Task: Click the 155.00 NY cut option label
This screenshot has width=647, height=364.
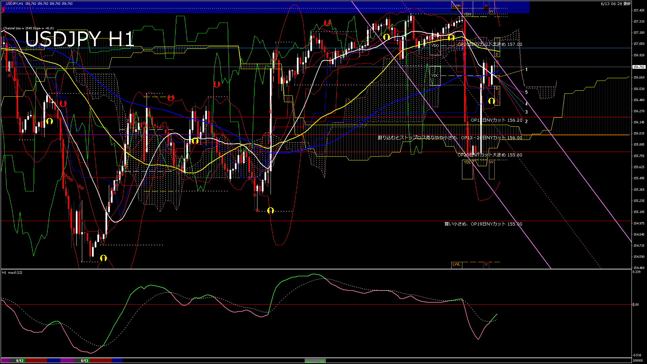Action: pos(483,224)
